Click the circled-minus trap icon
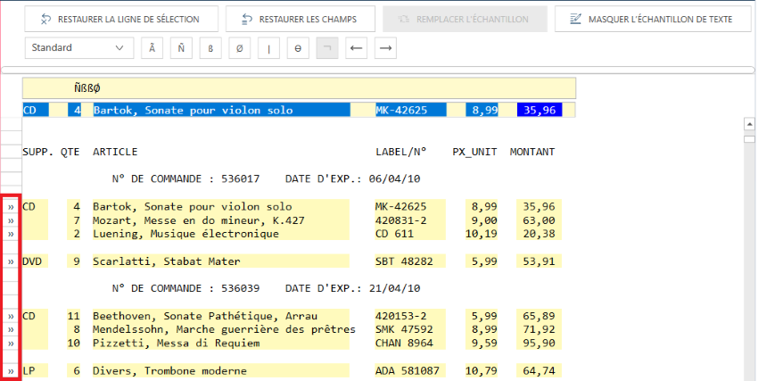This screenshot has height=381, width=758. pyautogui.click(x=298, y=47)
